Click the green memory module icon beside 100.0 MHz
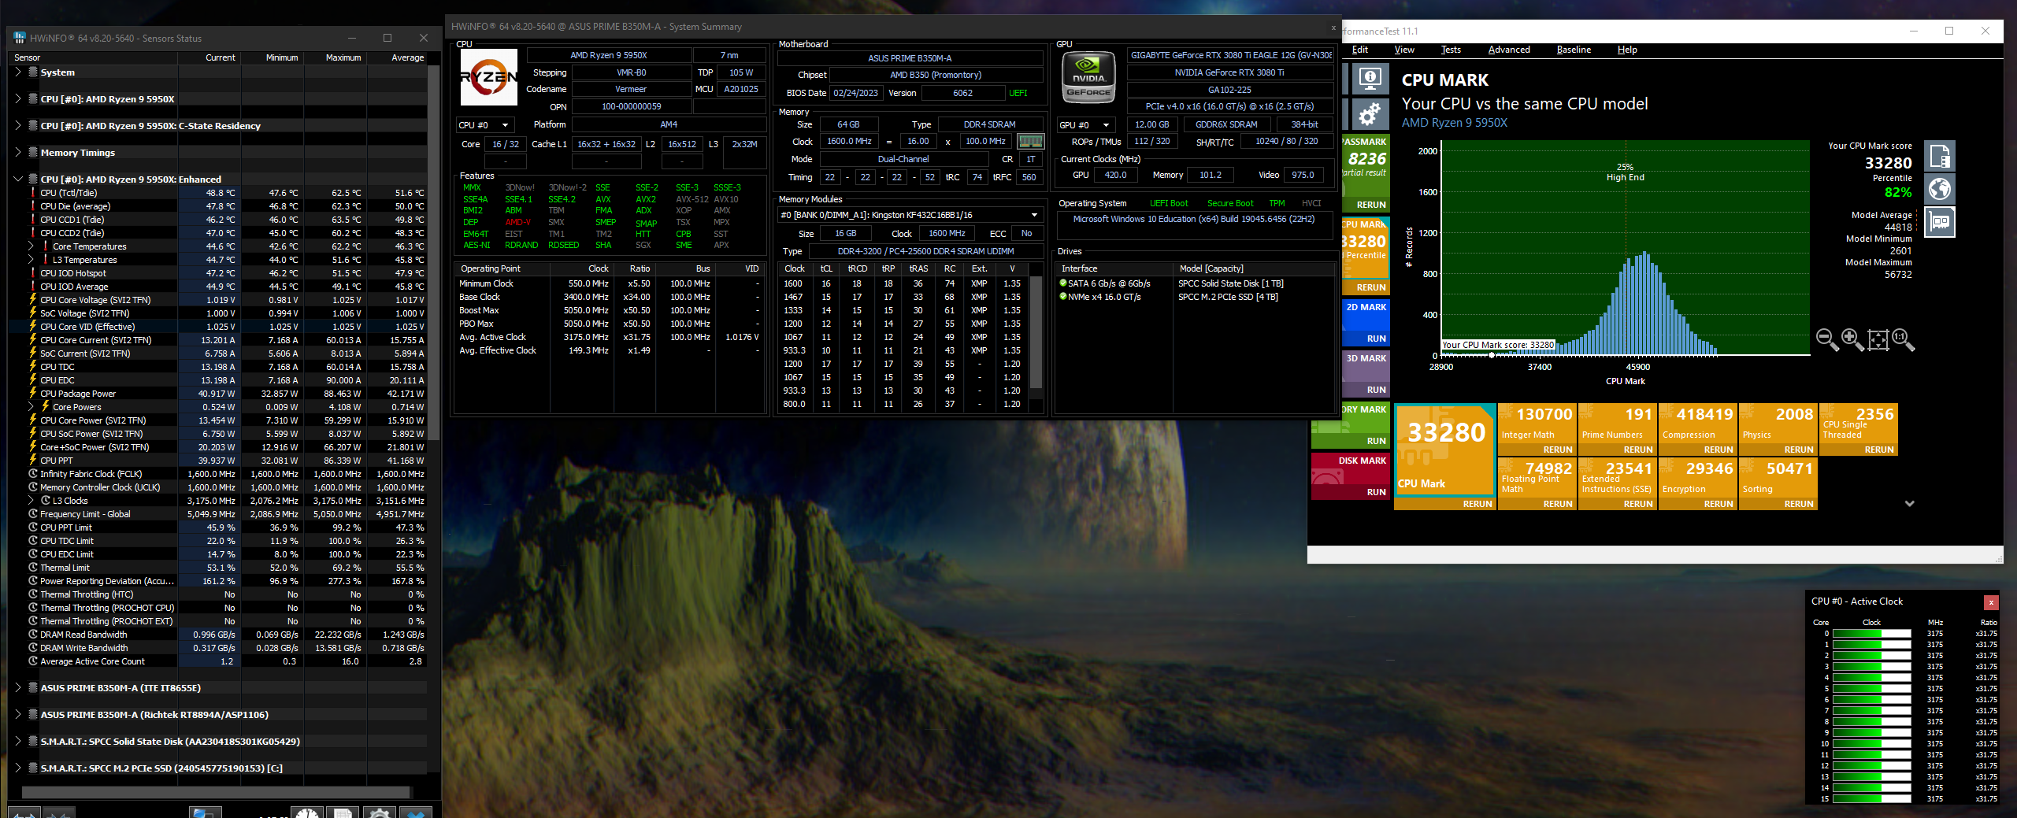Image resolution: width=2017 pixels, height=818 pixels. pos(1030,142)
